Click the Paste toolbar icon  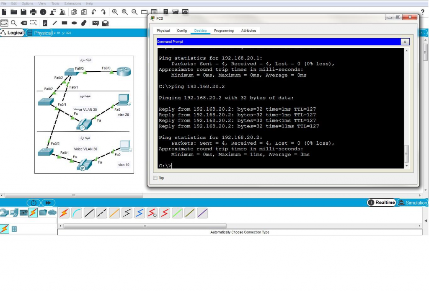[84, 12]
